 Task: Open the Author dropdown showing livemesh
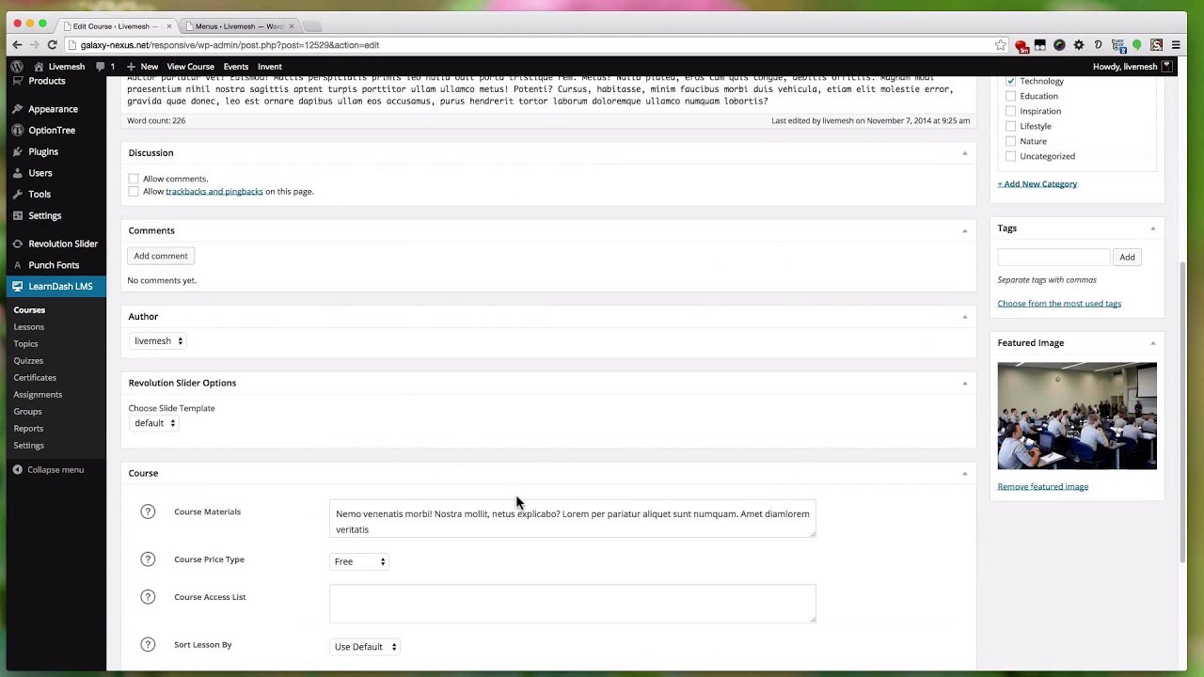[158, 341]
